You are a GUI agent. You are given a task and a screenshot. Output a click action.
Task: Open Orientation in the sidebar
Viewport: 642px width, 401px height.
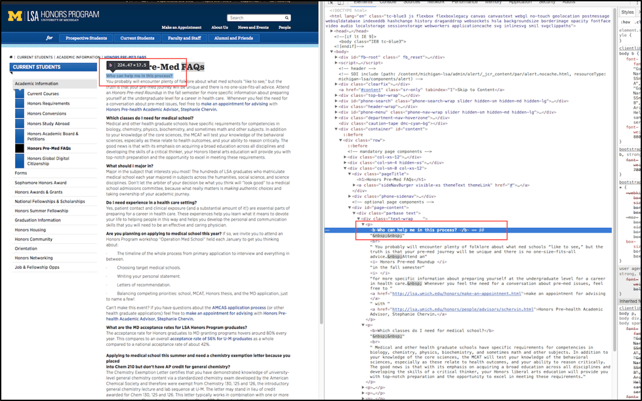[26, 248]
